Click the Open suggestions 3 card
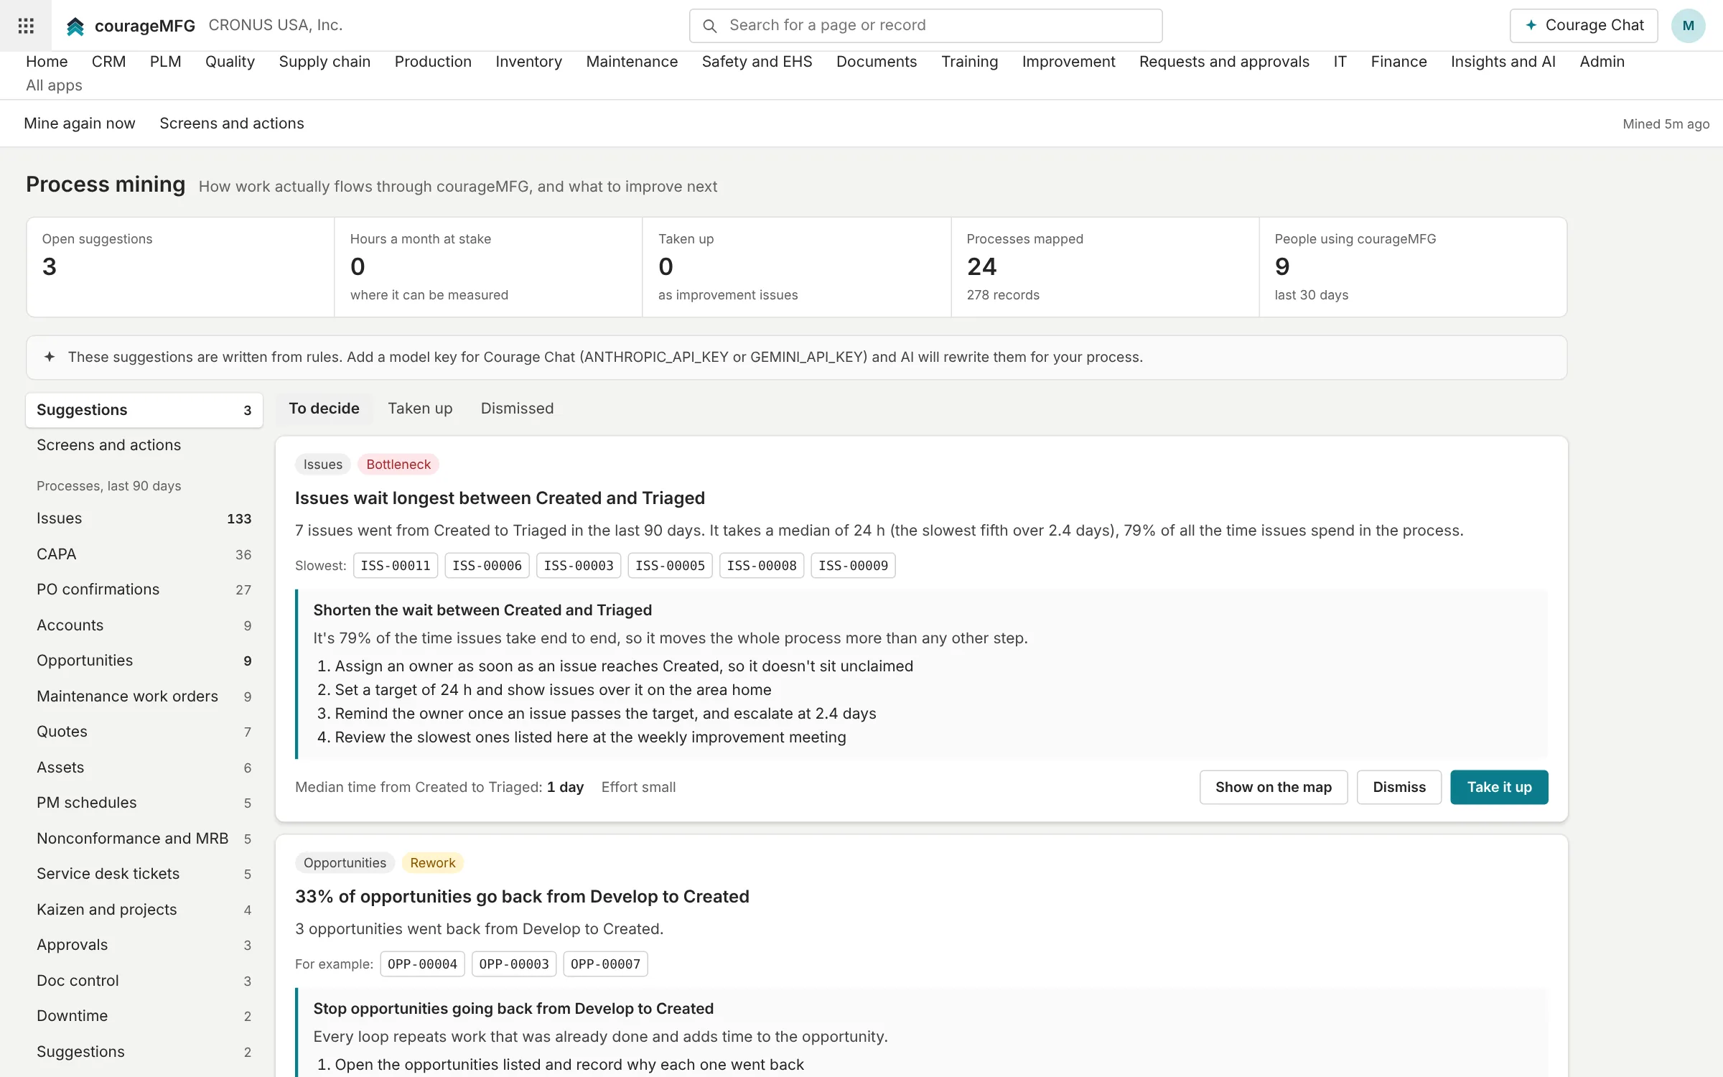 tap(180, 267)
